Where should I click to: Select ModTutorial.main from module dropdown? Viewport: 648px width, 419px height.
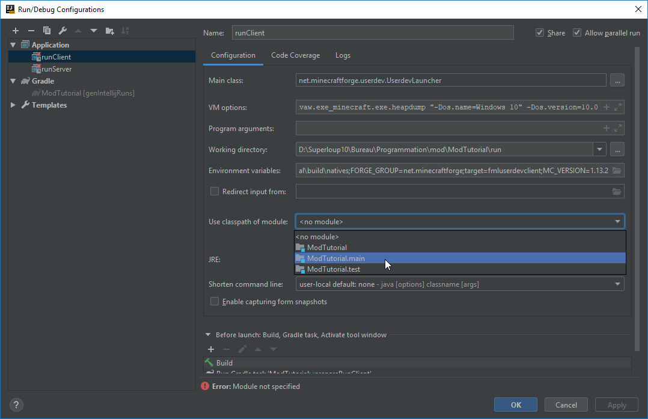(x=335, y=258)
